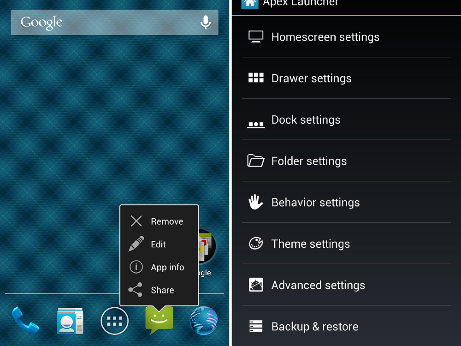461x346 pixels.
Task: Open the app drawer button
Action: point(114,321)
